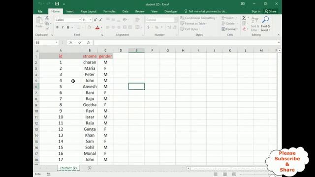Select the student (2) sheet tab
The width and height of the screenshot is (315, 177).
[x=68, y=168]
